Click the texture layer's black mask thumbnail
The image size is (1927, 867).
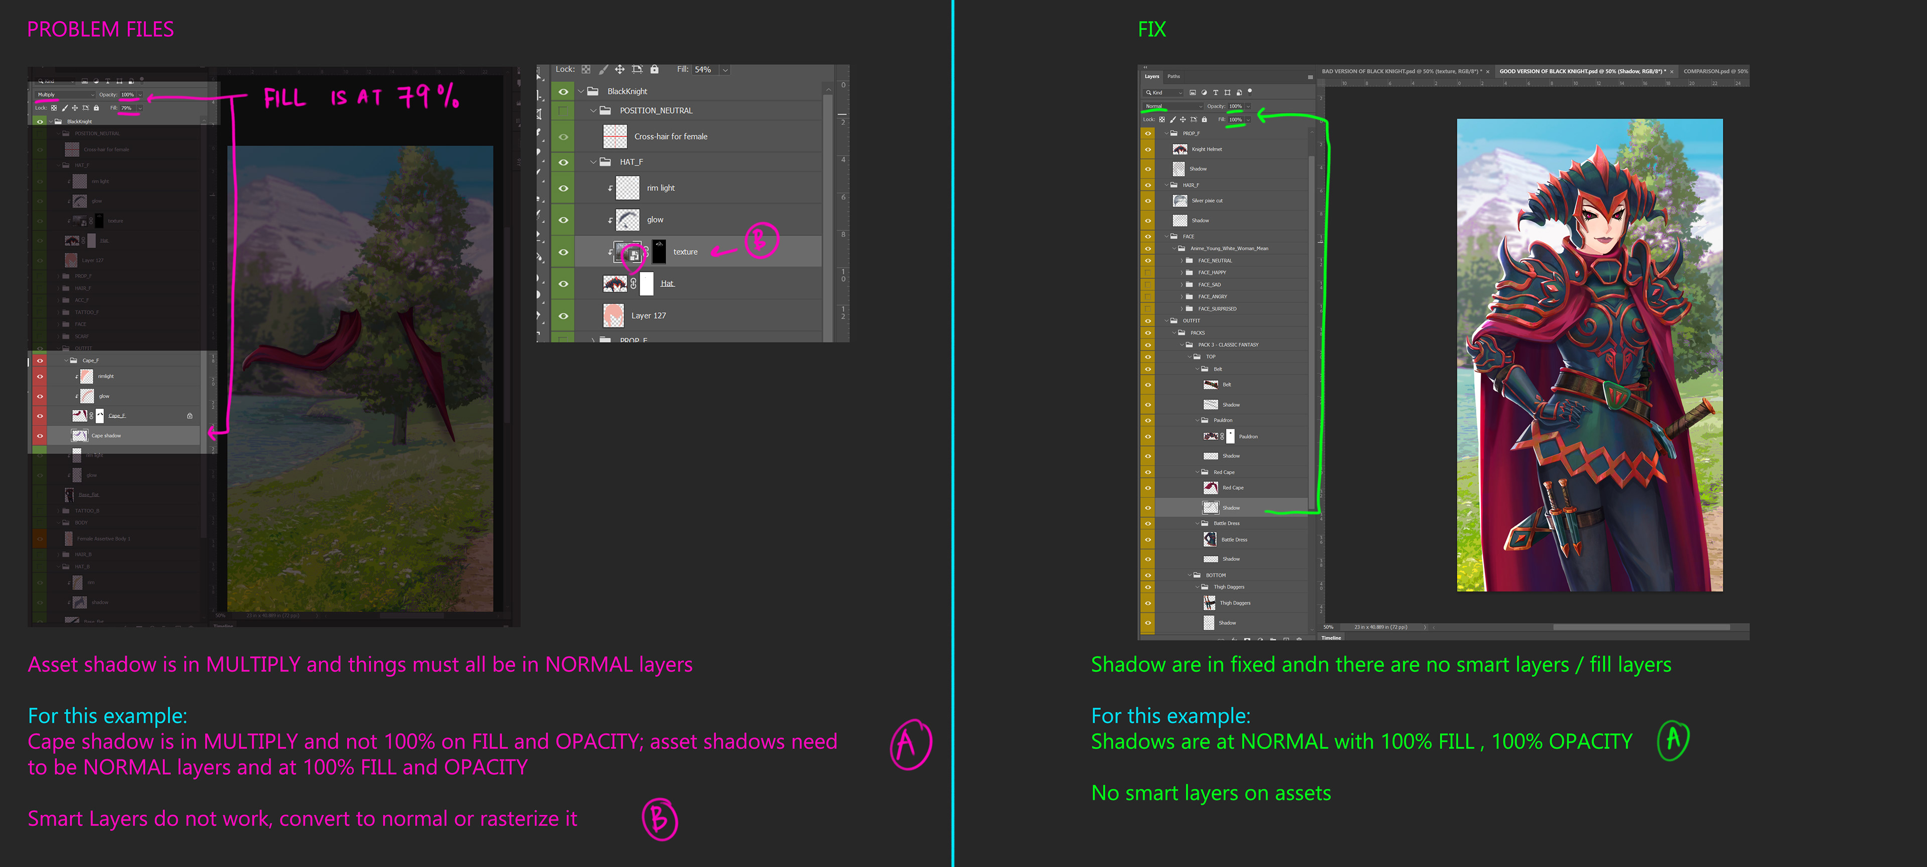[659, 251]
